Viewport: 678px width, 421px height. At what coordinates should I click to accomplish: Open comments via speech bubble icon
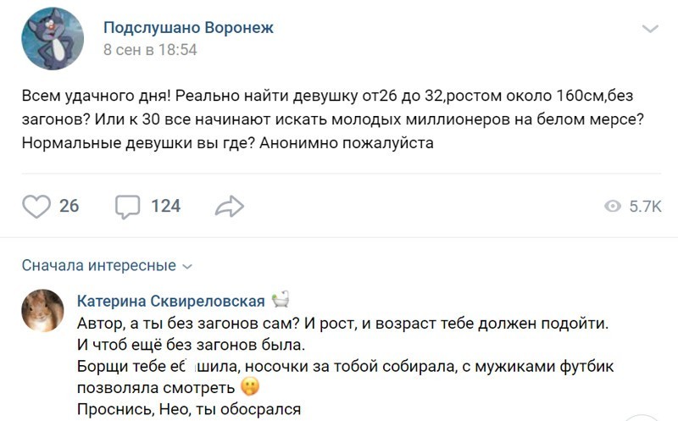pos(127,206)
